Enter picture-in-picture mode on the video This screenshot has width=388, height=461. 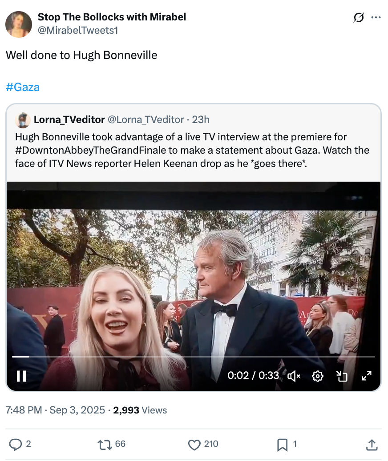tap(342, 376)
